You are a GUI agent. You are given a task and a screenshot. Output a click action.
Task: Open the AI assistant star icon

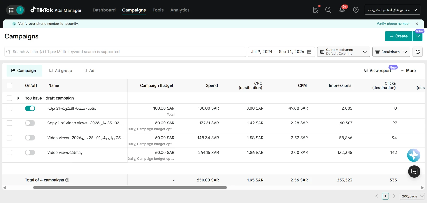(414, 155)
